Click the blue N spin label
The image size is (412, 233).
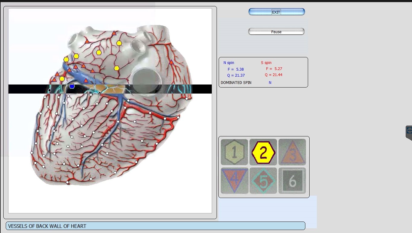(229, 63)
